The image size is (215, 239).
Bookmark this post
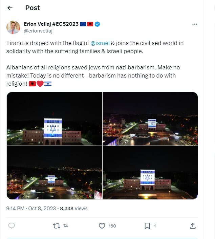tap(147, 225)
